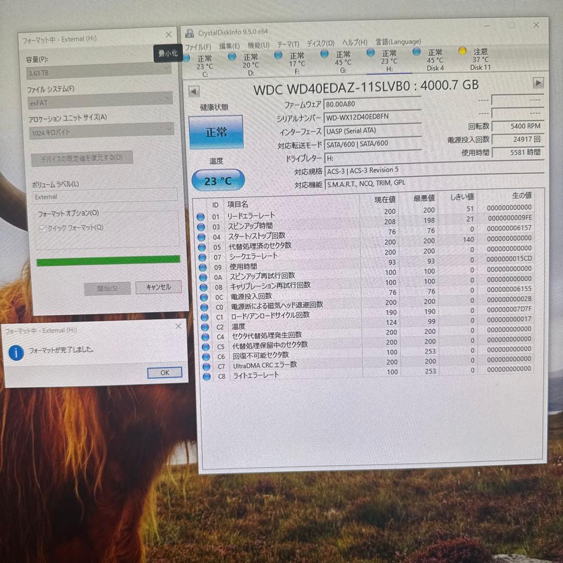Open the ファイルシステム dropdown showing exFAT
Screen dimensions: 563x563
[101, 99]
